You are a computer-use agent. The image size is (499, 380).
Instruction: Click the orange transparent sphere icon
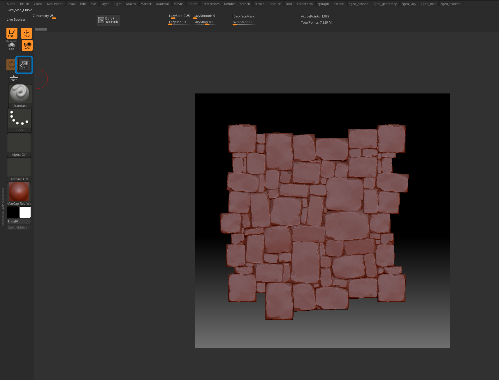11,65
